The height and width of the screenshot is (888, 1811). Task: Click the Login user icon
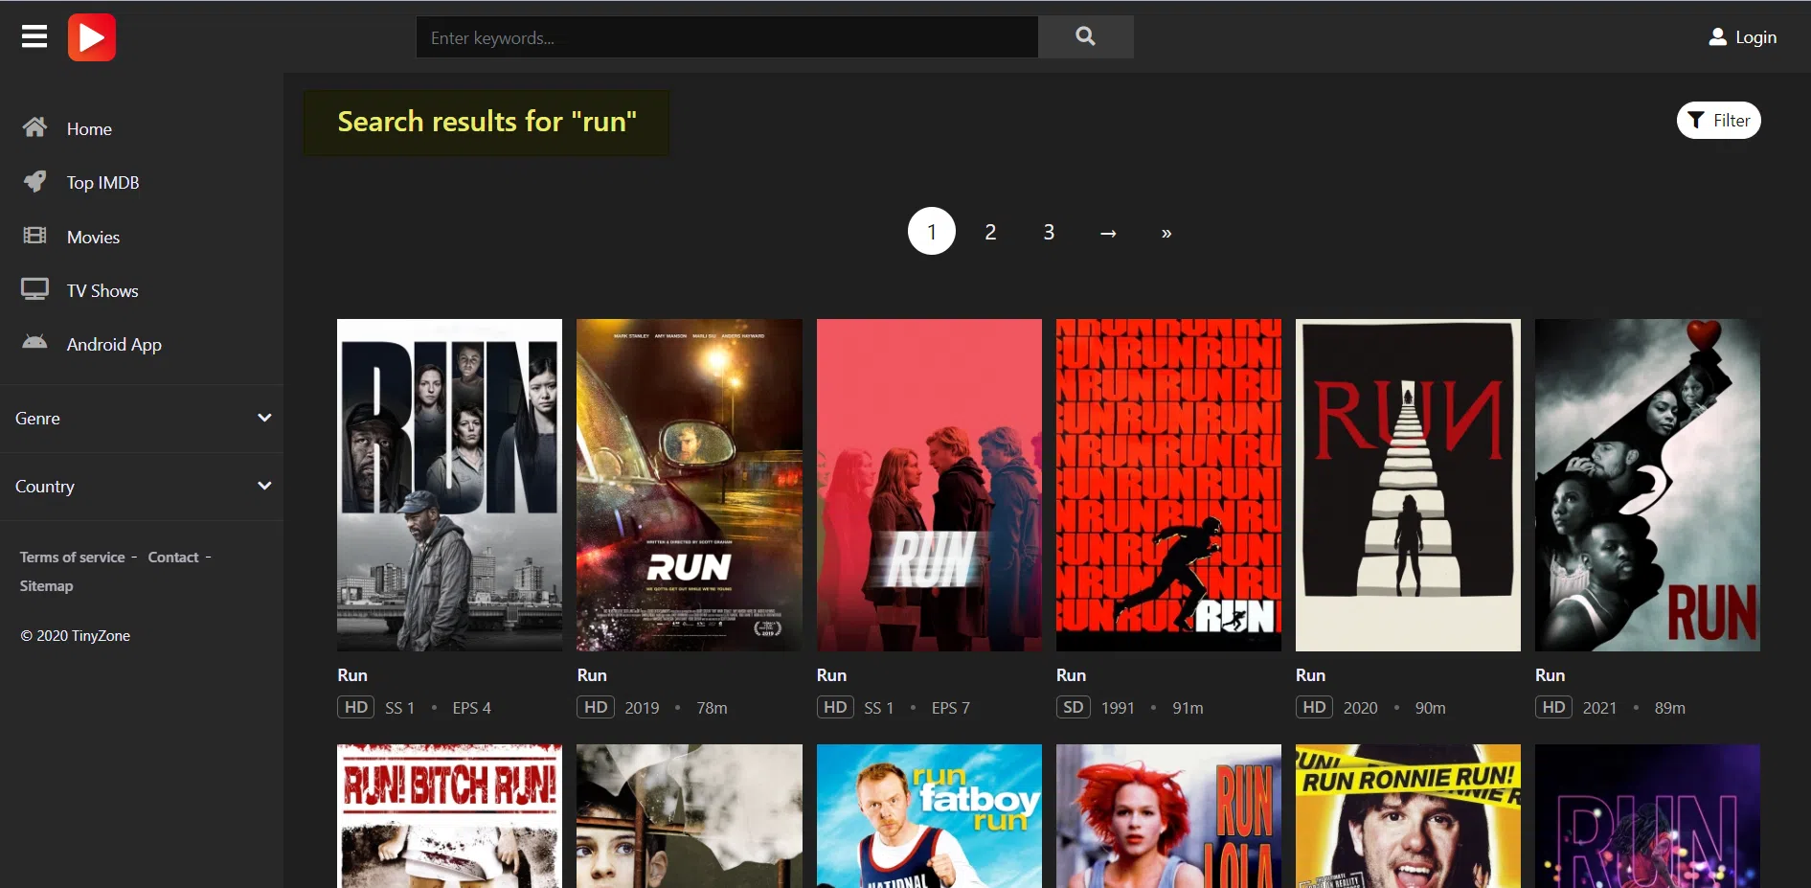[x=1718, y=37]
